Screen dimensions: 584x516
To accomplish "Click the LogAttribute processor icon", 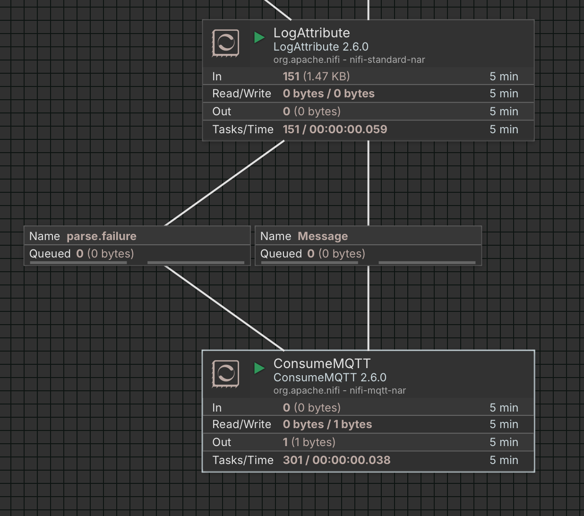I will [226, 43].
